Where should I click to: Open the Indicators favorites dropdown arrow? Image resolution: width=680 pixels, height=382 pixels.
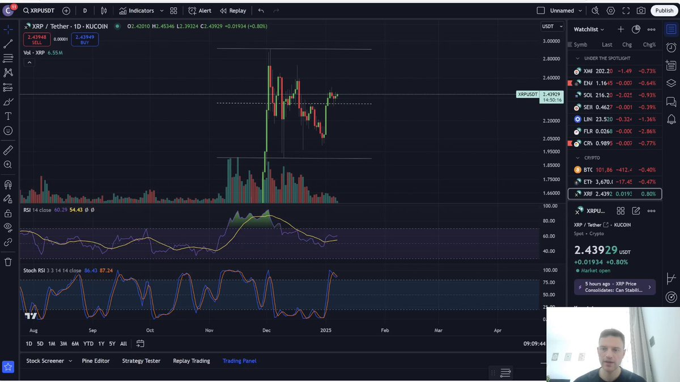[161, 11]
